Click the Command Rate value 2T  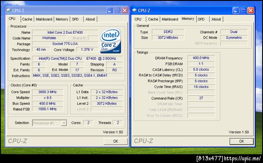201,98
